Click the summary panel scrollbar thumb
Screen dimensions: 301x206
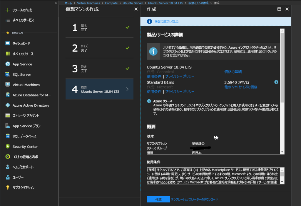point(282,68)
